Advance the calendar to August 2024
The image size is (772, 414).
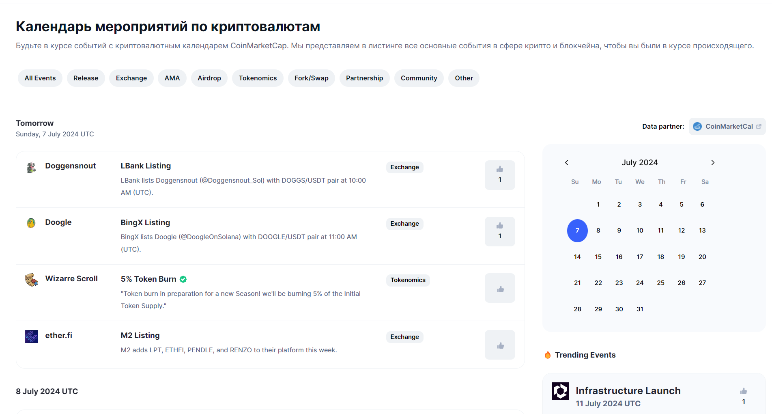[713, 162]
